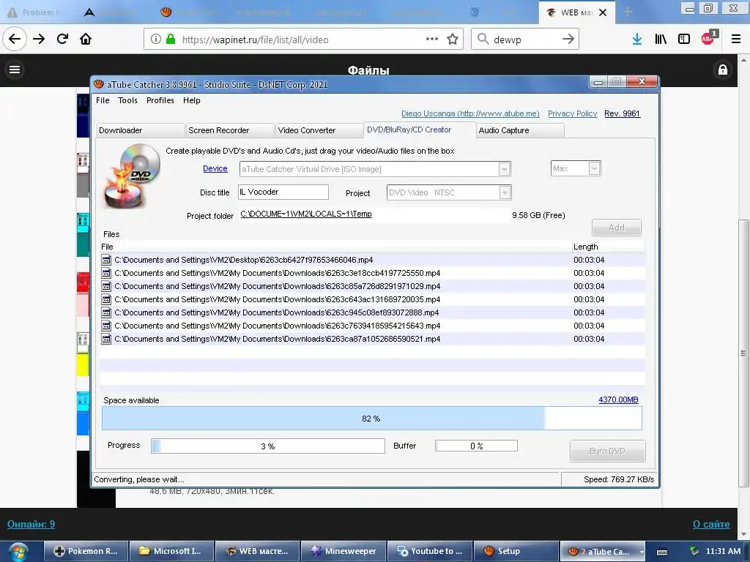Go back using the browser back arrow

(15, 40)
